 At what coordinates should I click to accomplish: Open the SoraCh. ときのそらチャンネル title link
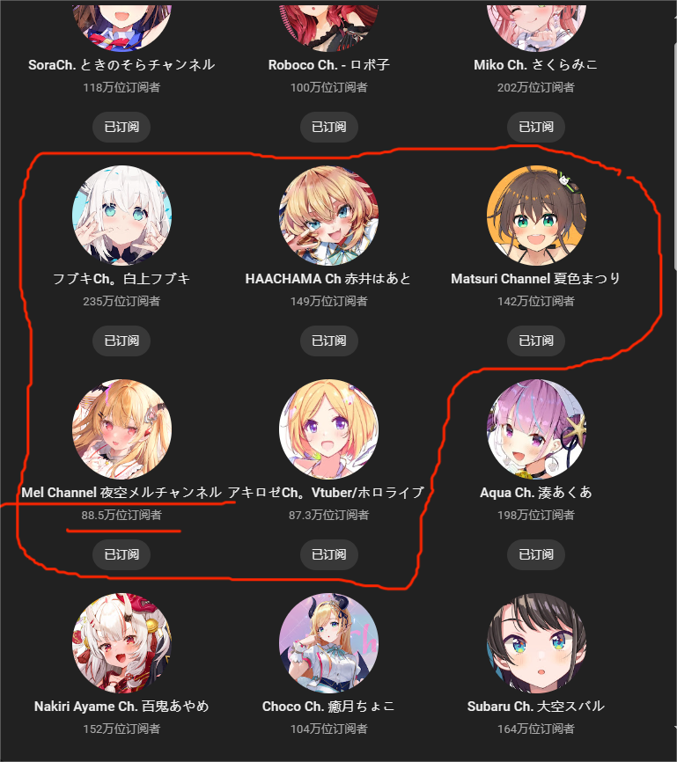[121, 64]
